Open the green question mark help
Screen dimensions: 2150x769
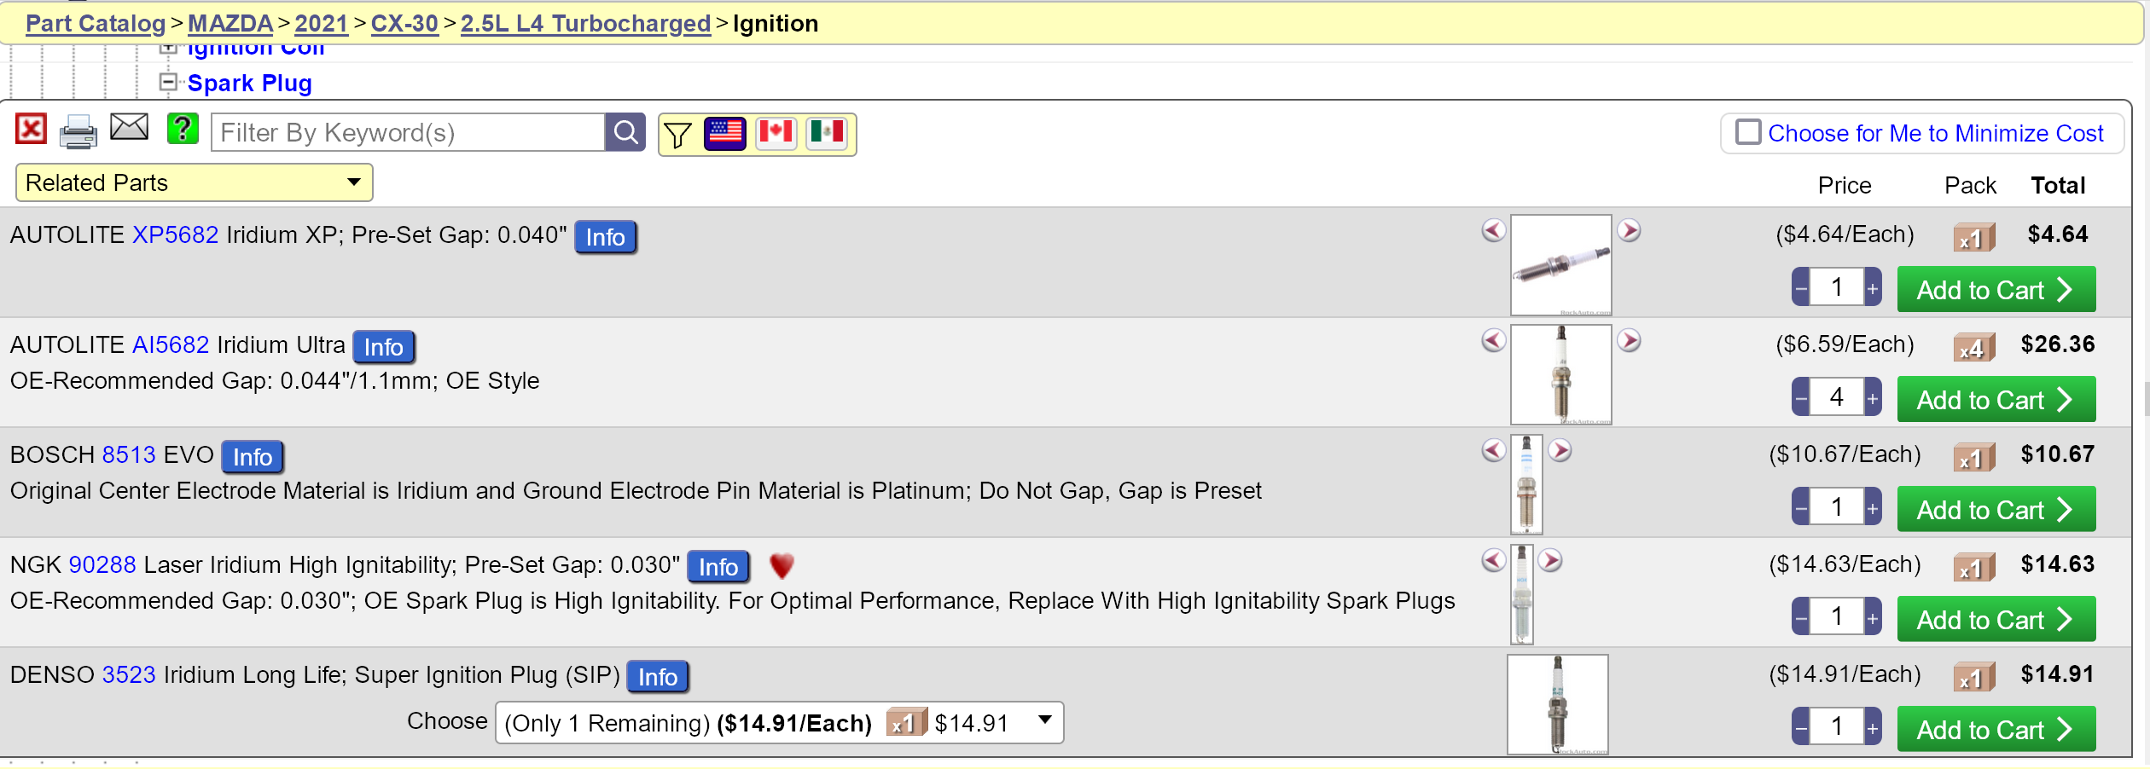tap(183, 130)
